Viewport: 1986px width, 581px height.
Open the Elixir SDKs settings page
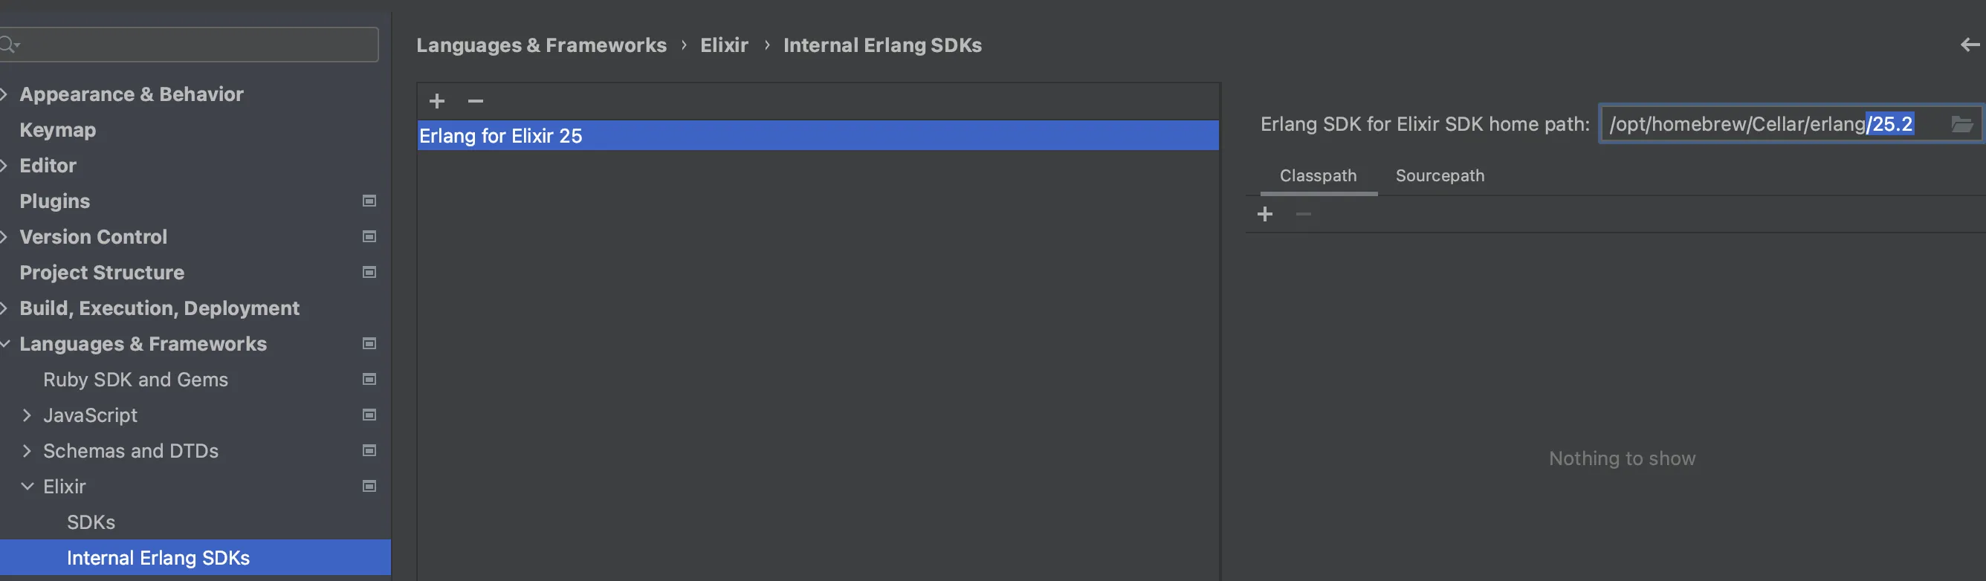tap(91, 522)
